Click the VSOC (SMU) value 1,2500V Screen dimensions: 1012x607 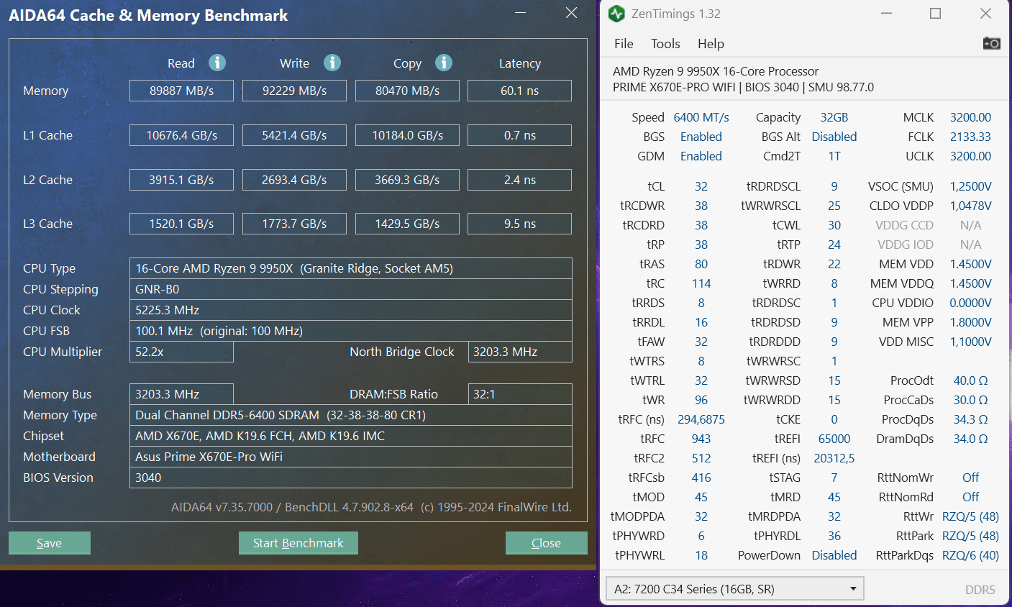point(970,186)
